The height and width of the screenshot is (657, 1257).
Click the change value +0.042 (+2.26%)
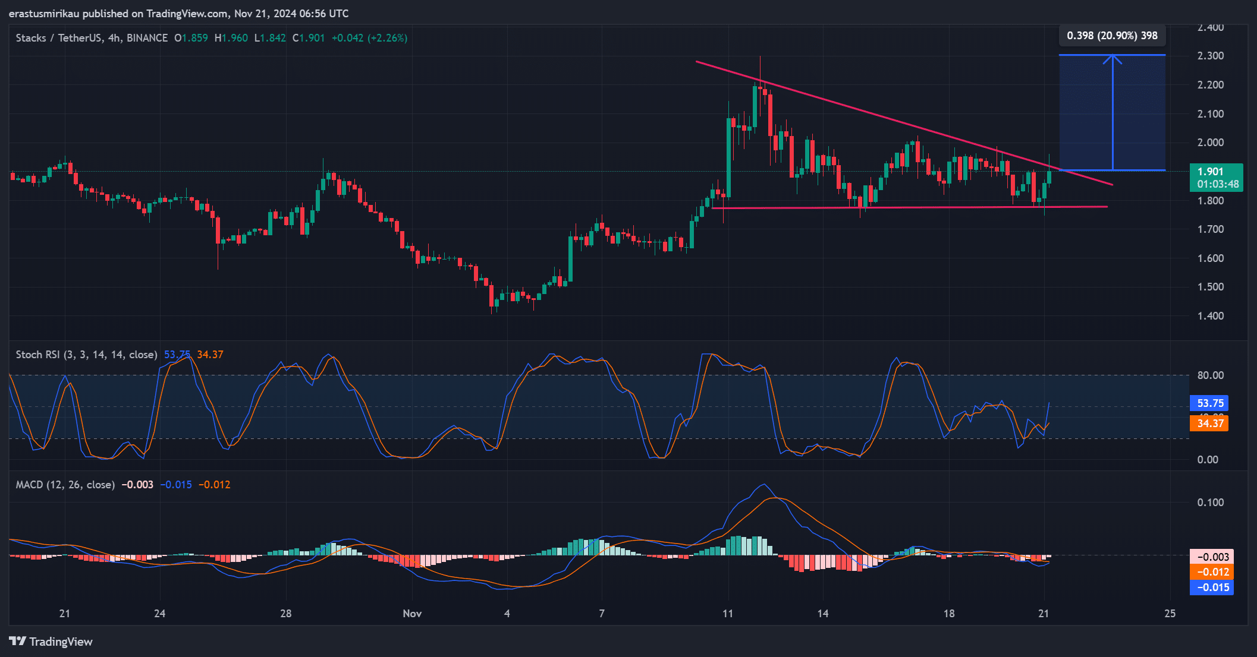point(369,38)
